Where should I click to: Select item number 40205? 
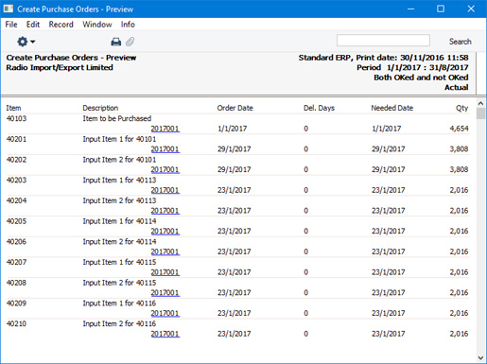click(16, 221)
